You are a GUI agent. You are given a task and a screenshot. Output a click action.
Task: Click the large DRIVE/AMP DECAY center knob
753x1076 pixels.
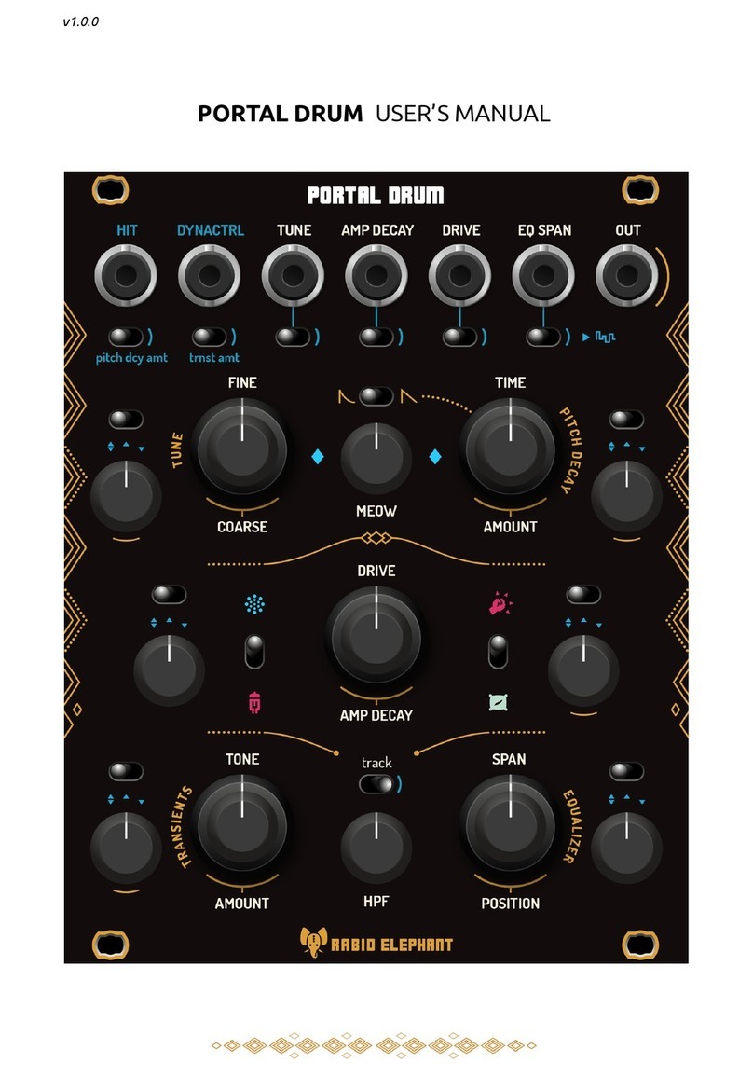(x=376, y=636)
